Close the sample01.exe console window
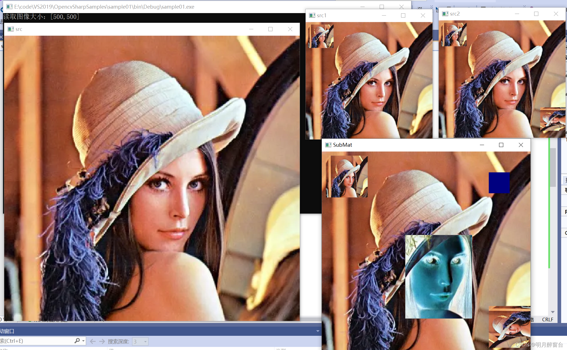 click(x=401, y=7)
